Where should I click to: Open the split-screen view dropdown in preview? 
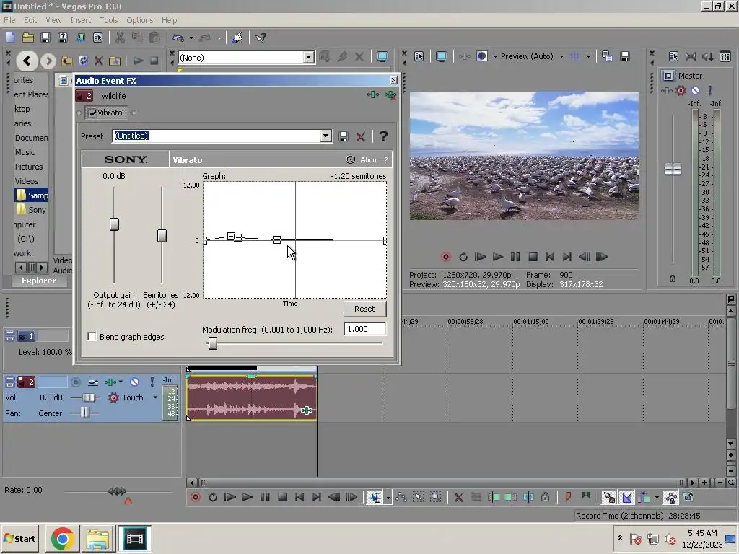pos(495,56)
